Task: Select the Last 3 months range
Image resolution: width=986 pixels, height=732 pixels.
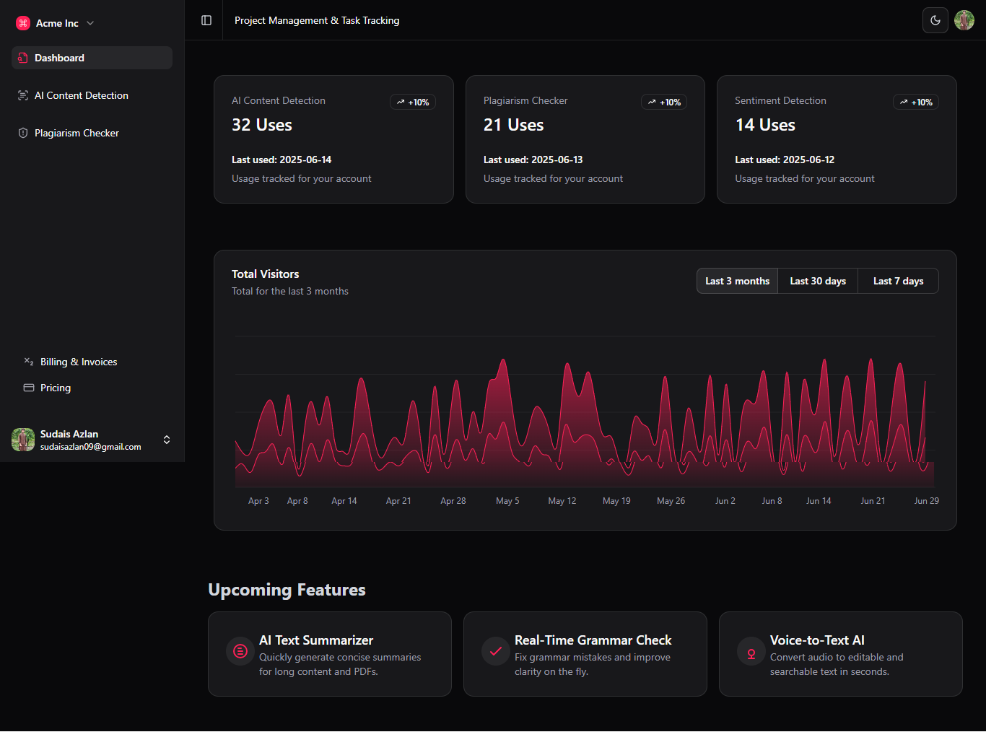Action: pyautogui.click(x=737, y=281)
